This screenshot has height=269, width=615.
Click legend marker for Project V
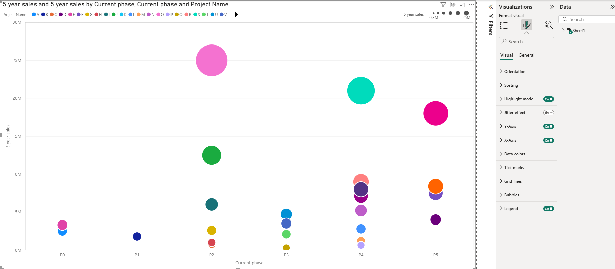click(222, 14)
